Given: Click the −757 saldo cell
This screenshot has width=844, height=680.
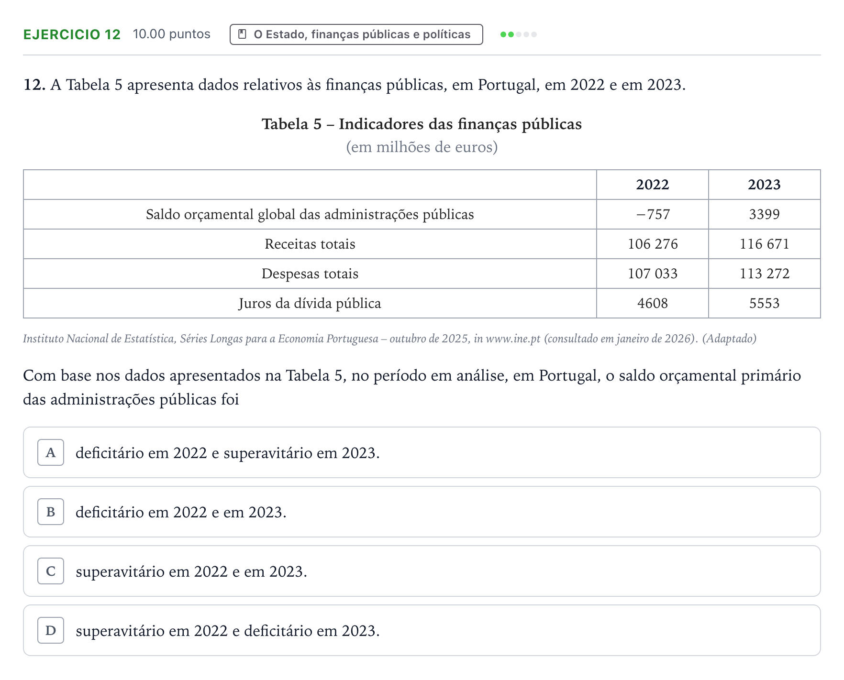Looking at the screenshot, I should [x=653, y=214].
